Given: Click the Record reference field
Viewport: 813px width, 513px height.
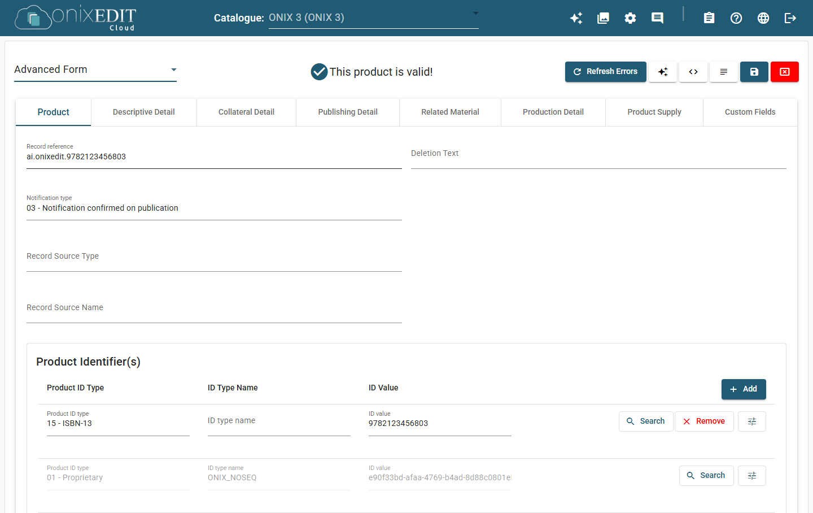Looking at the screenshot, I should click(214, 155).
